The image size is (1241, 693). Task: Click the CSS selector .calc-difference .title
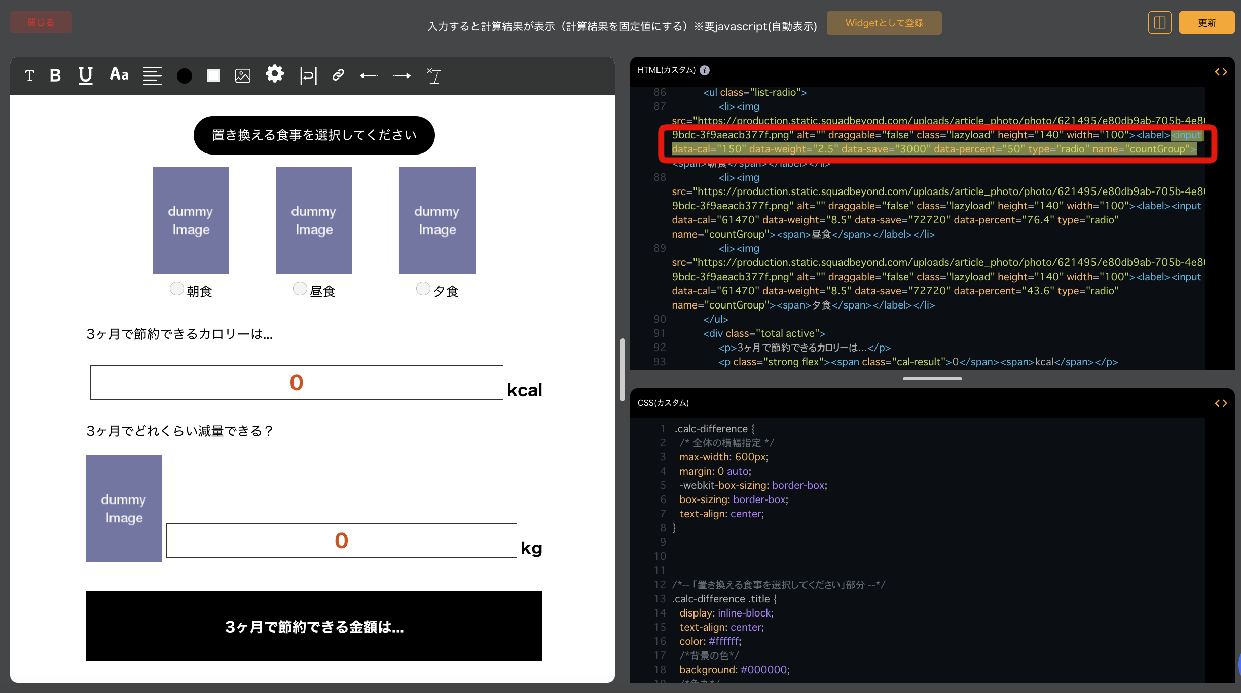(x=724, y=599)
